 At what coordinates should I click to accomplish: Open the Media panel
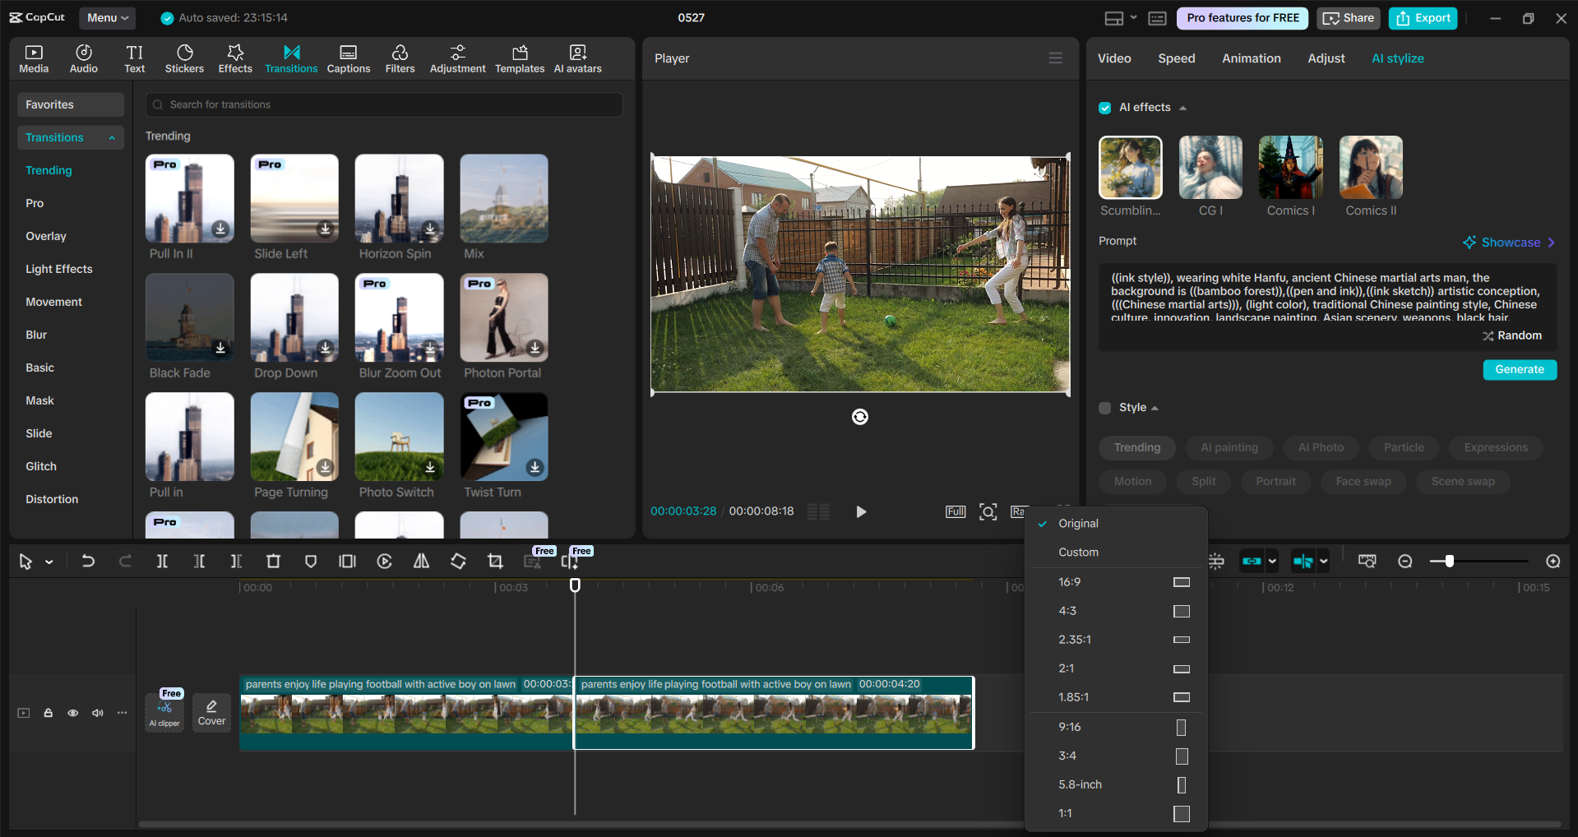click(x=33, y=58)
